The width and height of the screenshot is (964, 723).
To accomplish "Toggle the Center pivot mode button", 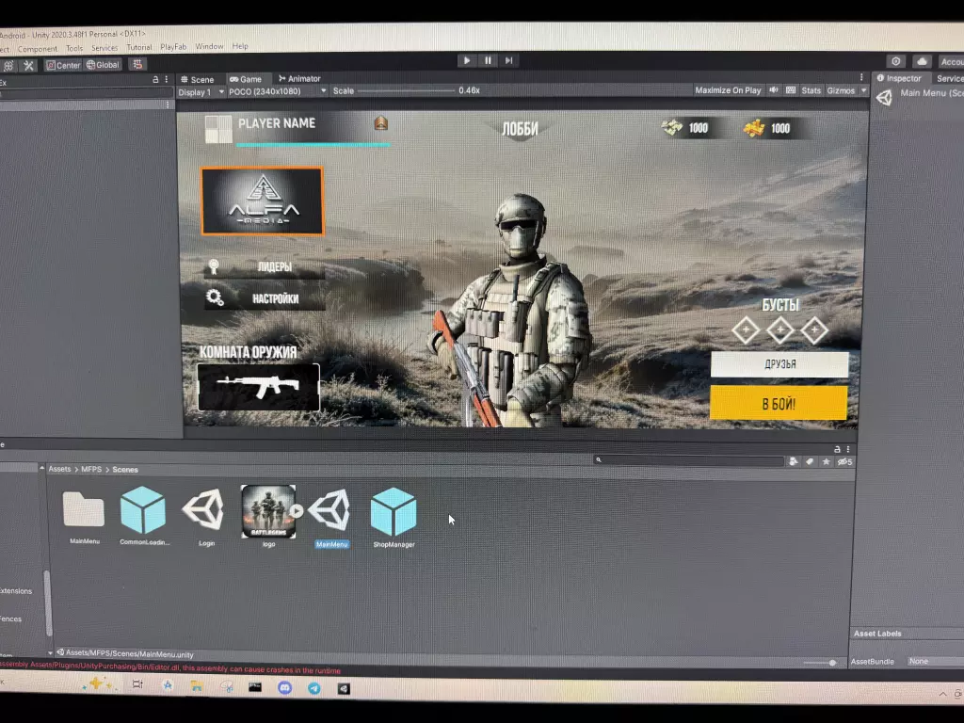I will tap(63, 65).
